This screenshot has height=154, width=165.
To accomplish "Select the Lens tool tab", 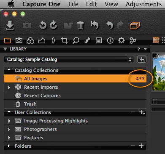I will pyautogui.click(x=53, y=40).
